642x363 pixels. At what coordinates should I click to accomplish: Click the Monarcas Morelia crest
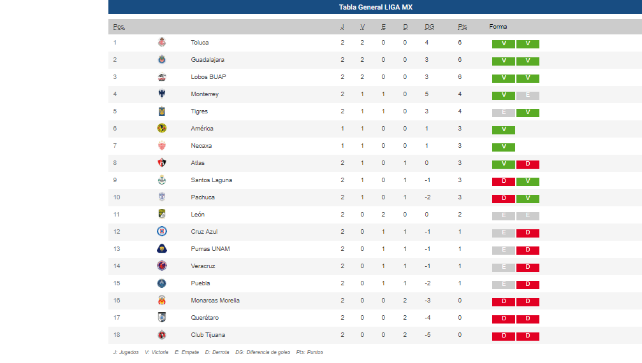tap(162, 301)
